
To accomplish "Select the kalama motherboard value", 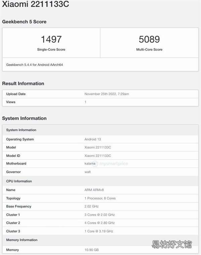I will pyautogui.click(x=90, y=164).
